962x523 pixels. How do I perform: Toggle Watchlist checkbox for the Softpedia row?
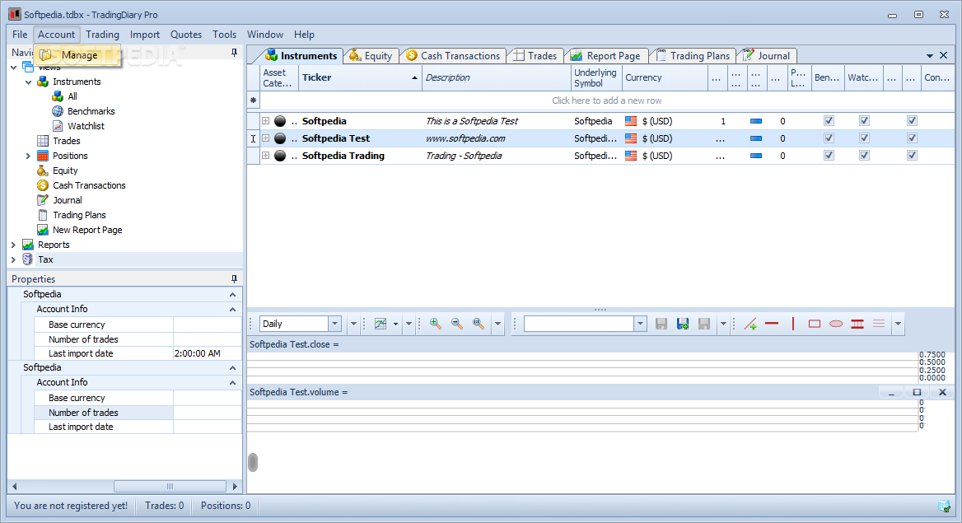click(865, 121)
